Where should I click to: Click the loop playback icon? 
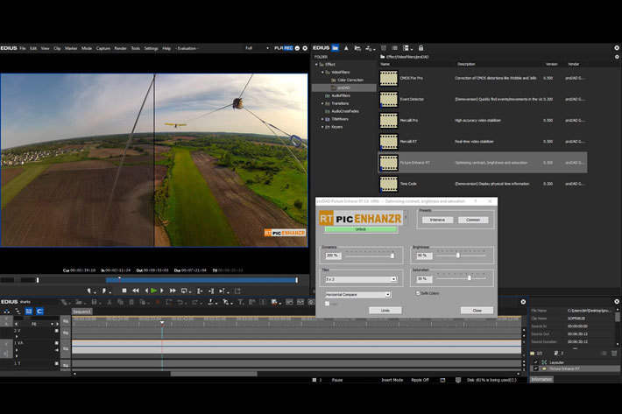coord(185,291)
